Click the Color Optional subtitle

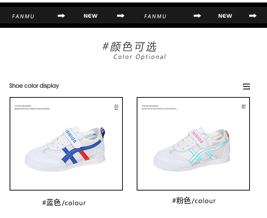(140, 57)
